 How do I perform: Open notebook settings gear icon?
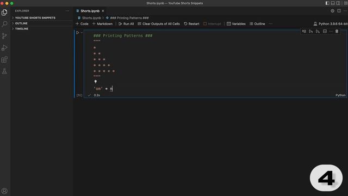[332, 11]
